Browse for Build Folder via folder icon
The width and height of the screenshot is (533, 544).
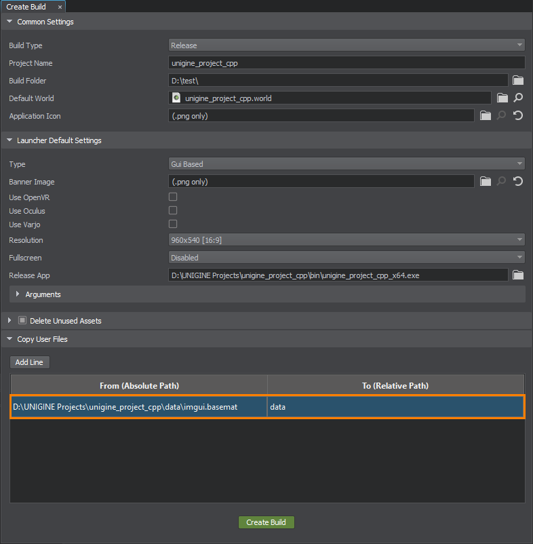[518, 81]
